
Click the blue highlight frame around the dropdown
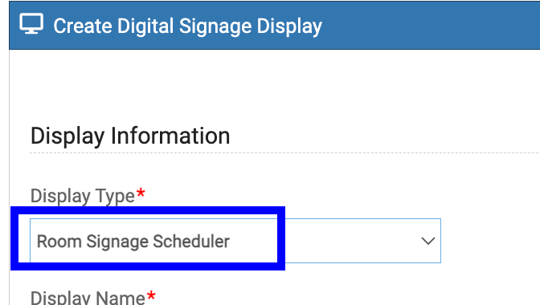click(x=148, y=210)
